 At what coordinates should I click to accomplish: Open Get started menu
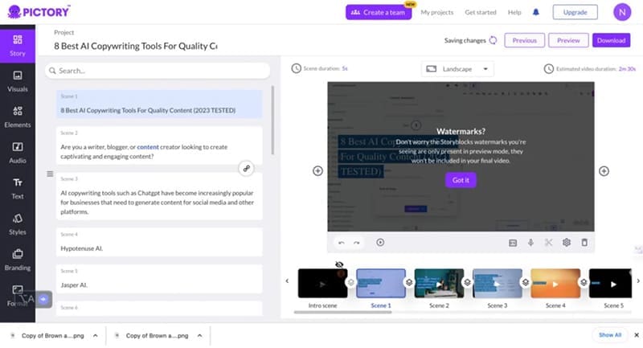pos(480,12)
